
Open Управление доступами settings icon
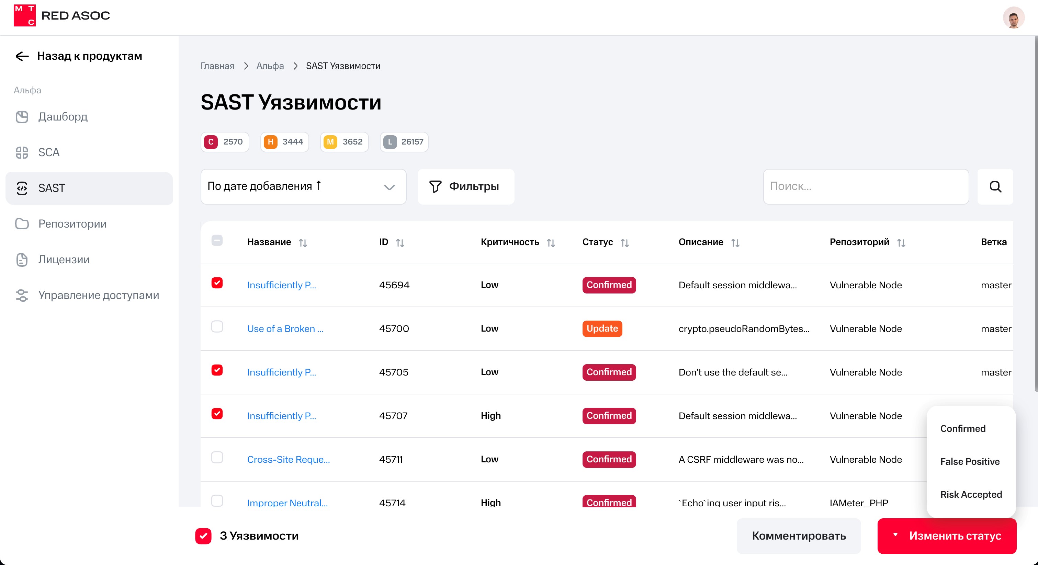[22, 295]
